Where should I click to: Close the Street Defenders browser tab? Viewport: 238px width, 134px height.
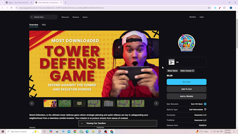point(61,2)
